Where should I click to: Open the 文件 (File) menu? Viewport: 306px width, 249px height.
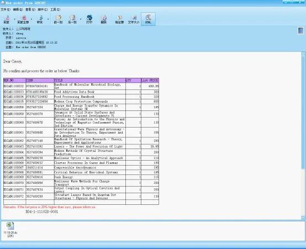pos(6,9)
